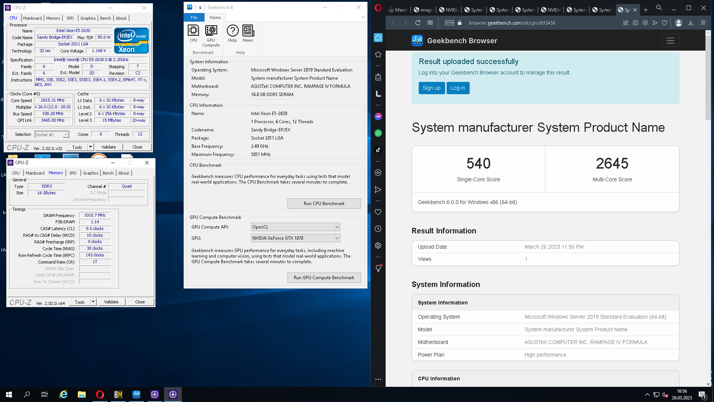Open Help in Geekbench ribbon
The height and width of the screenshot is (402, 714).
coord(232,33)
